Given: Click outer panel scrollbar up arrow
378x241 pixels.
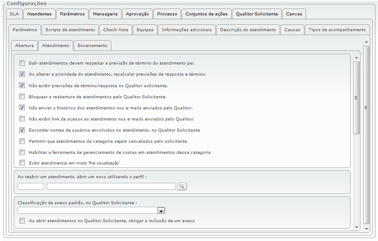Looking at the screenshot, I should pos(366,42).
